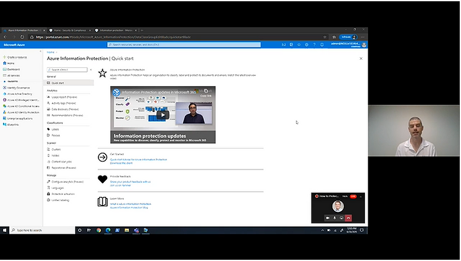Click the red hang-up button in call window
The height and width of the screenshot is (261, 461).
coord(348,218)
